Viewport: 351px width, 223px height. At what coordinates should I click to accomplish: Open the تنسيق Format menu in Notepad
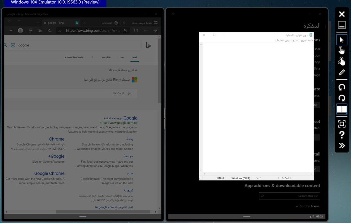coord(296,40)
